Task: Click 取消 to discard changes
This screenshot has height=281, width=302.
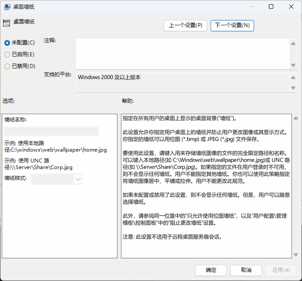Action: [246, 270]
